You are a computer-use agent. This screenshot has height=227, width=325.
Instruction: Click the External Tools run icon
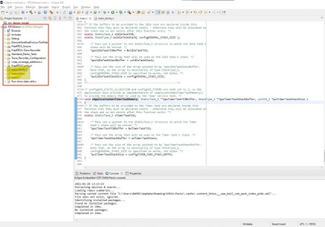coord(129,13)
